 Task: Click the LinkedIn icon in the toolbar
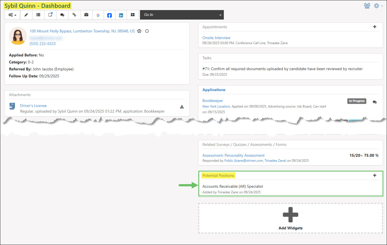(121, 15)
